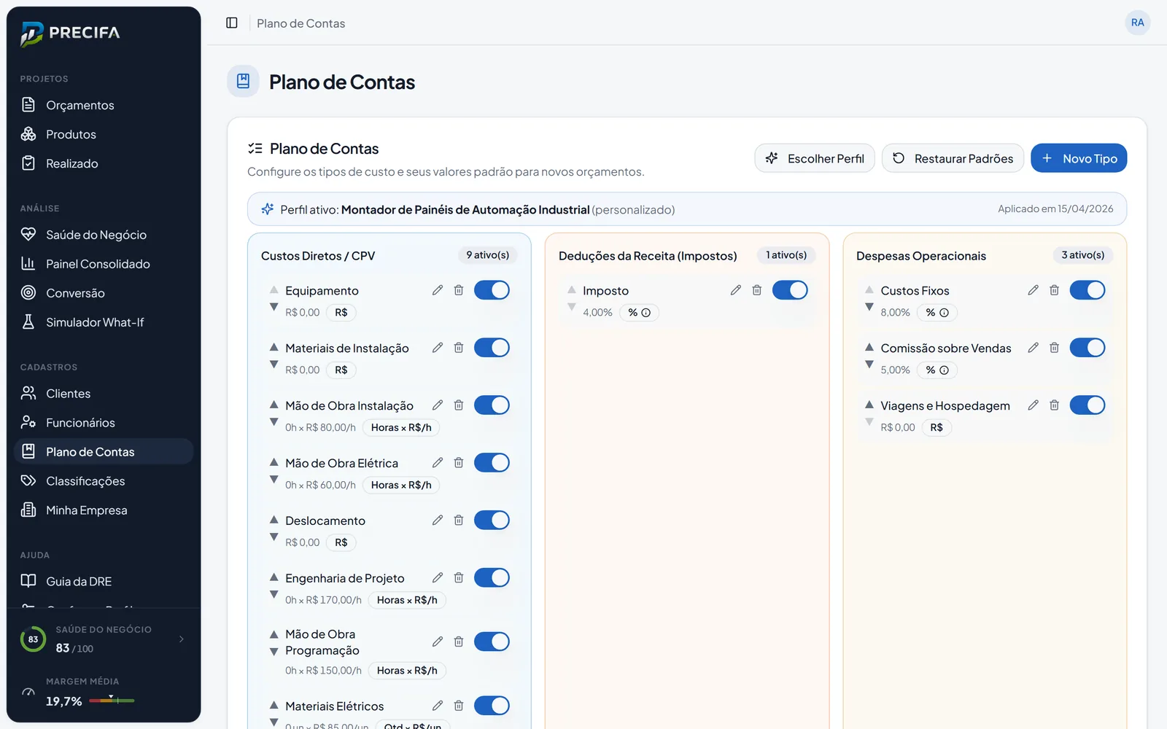Image resolution: width=1167 pixels, height=729 pixels.
Task: Click Restaurar Padrões button
Action: [x=953, y=158]
